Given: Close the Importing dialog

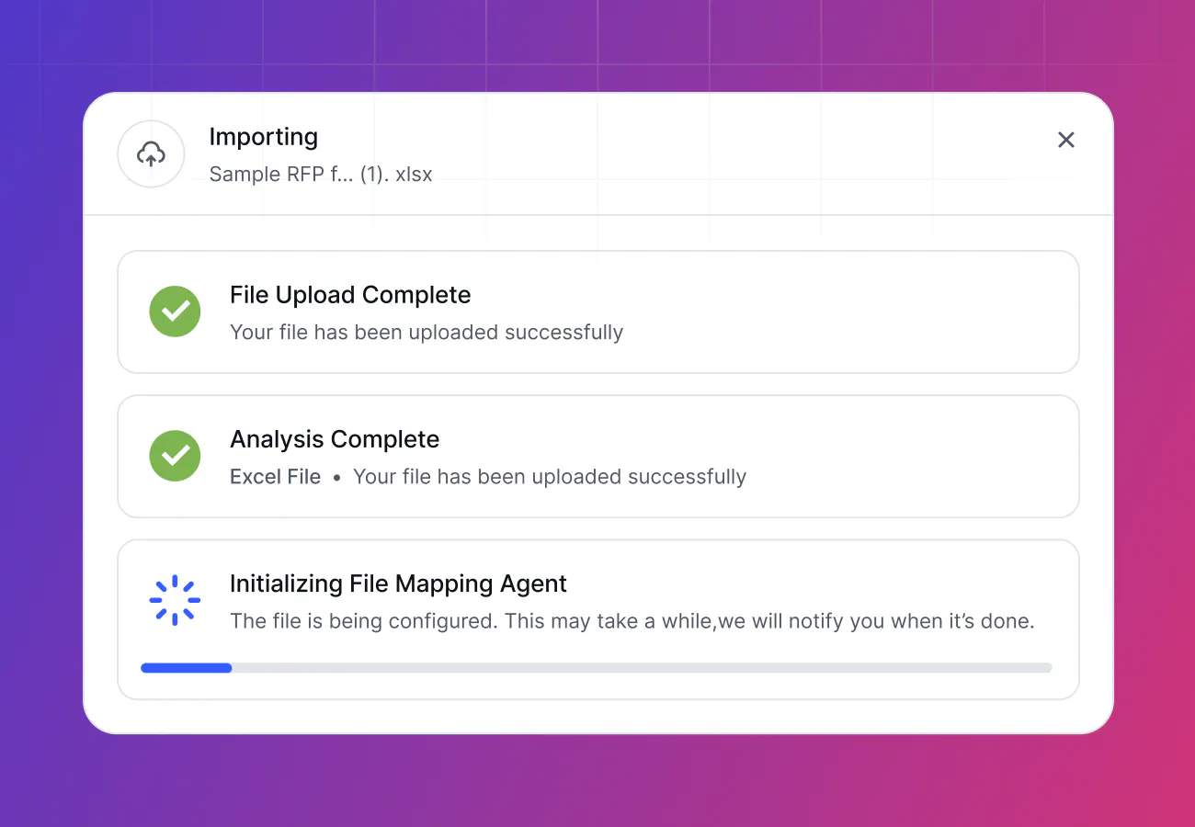Looking at the screenshot, I should tap(1065, 140).
